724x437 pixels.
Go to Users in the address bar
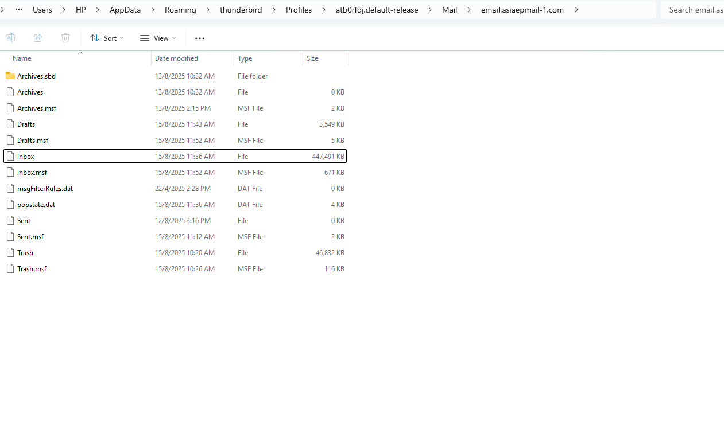[42, 10]
